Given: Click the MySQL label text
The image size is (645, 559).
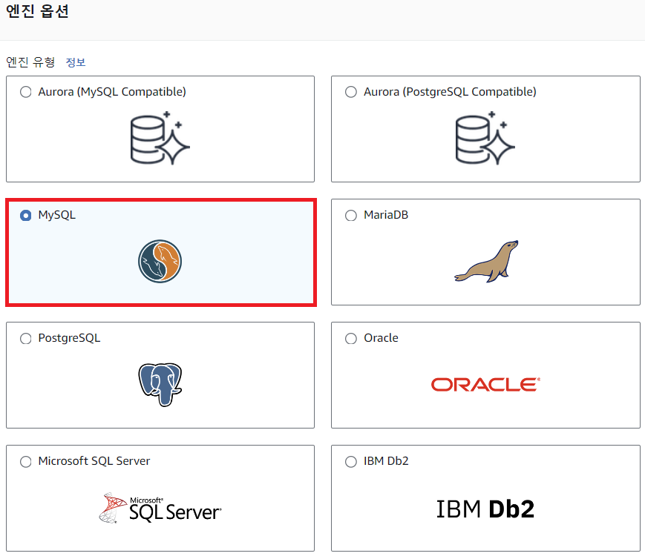Looking at the screenshot, I should pyautogui.click(x=56, y=215).
